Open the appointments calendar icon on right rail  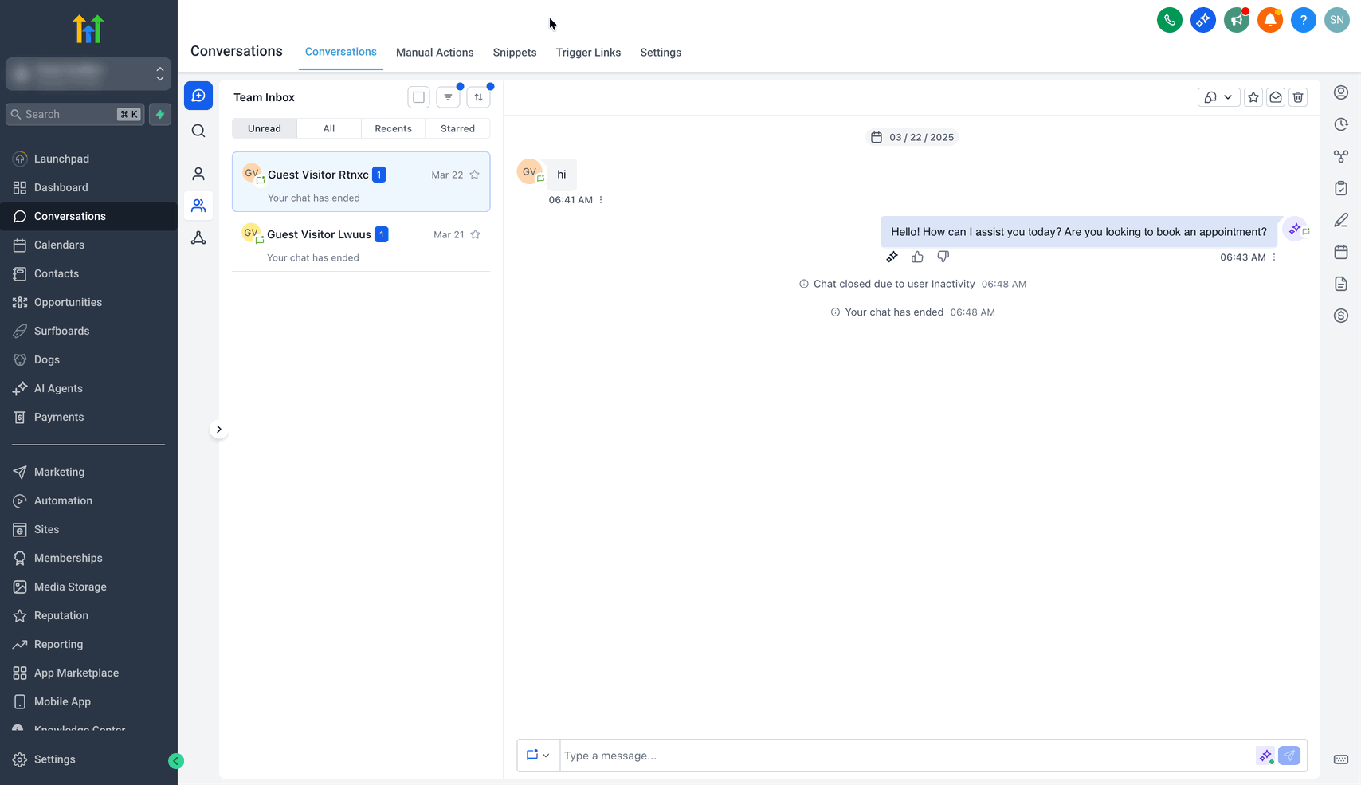point(1341,252)
